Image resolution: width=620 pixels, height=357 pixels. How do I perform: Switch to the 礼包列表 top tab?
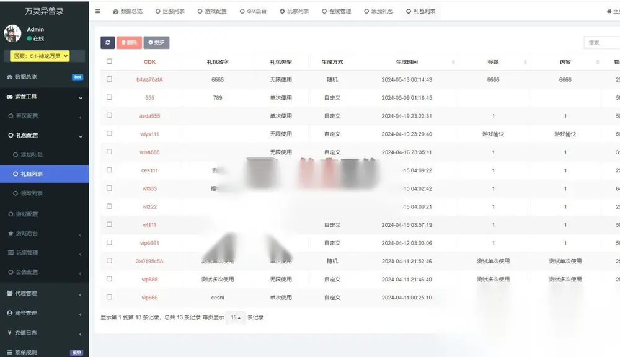(x=421, y=11)
